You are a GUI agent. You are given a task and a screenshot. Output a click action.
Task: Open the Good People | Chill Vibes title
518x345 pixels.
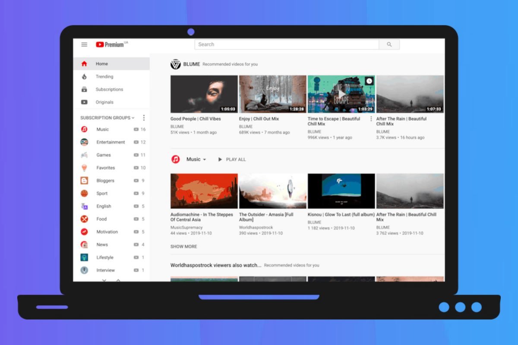coord(196,119)
